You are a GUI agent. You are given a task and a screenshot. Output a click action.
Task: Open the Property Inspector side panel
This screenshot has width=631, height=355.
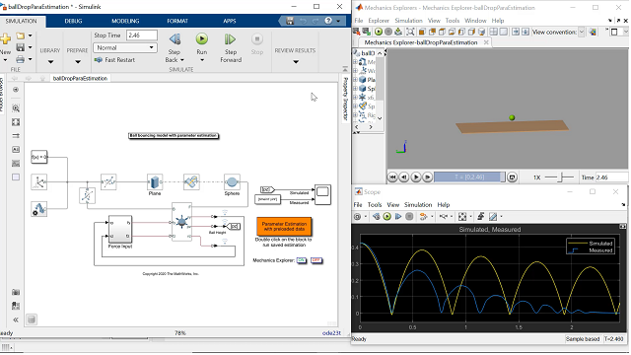[345, 99]
